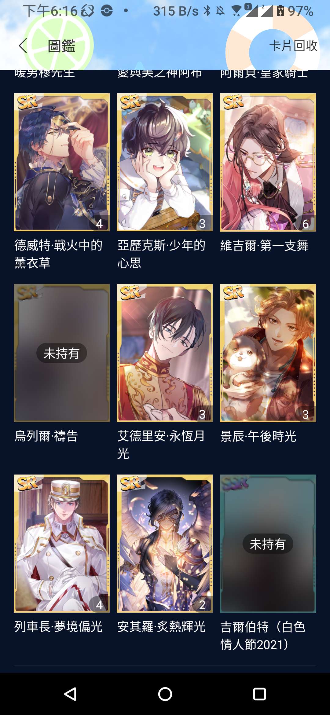Select the unowned 烏列爾·禱告 card

[62, 353]
